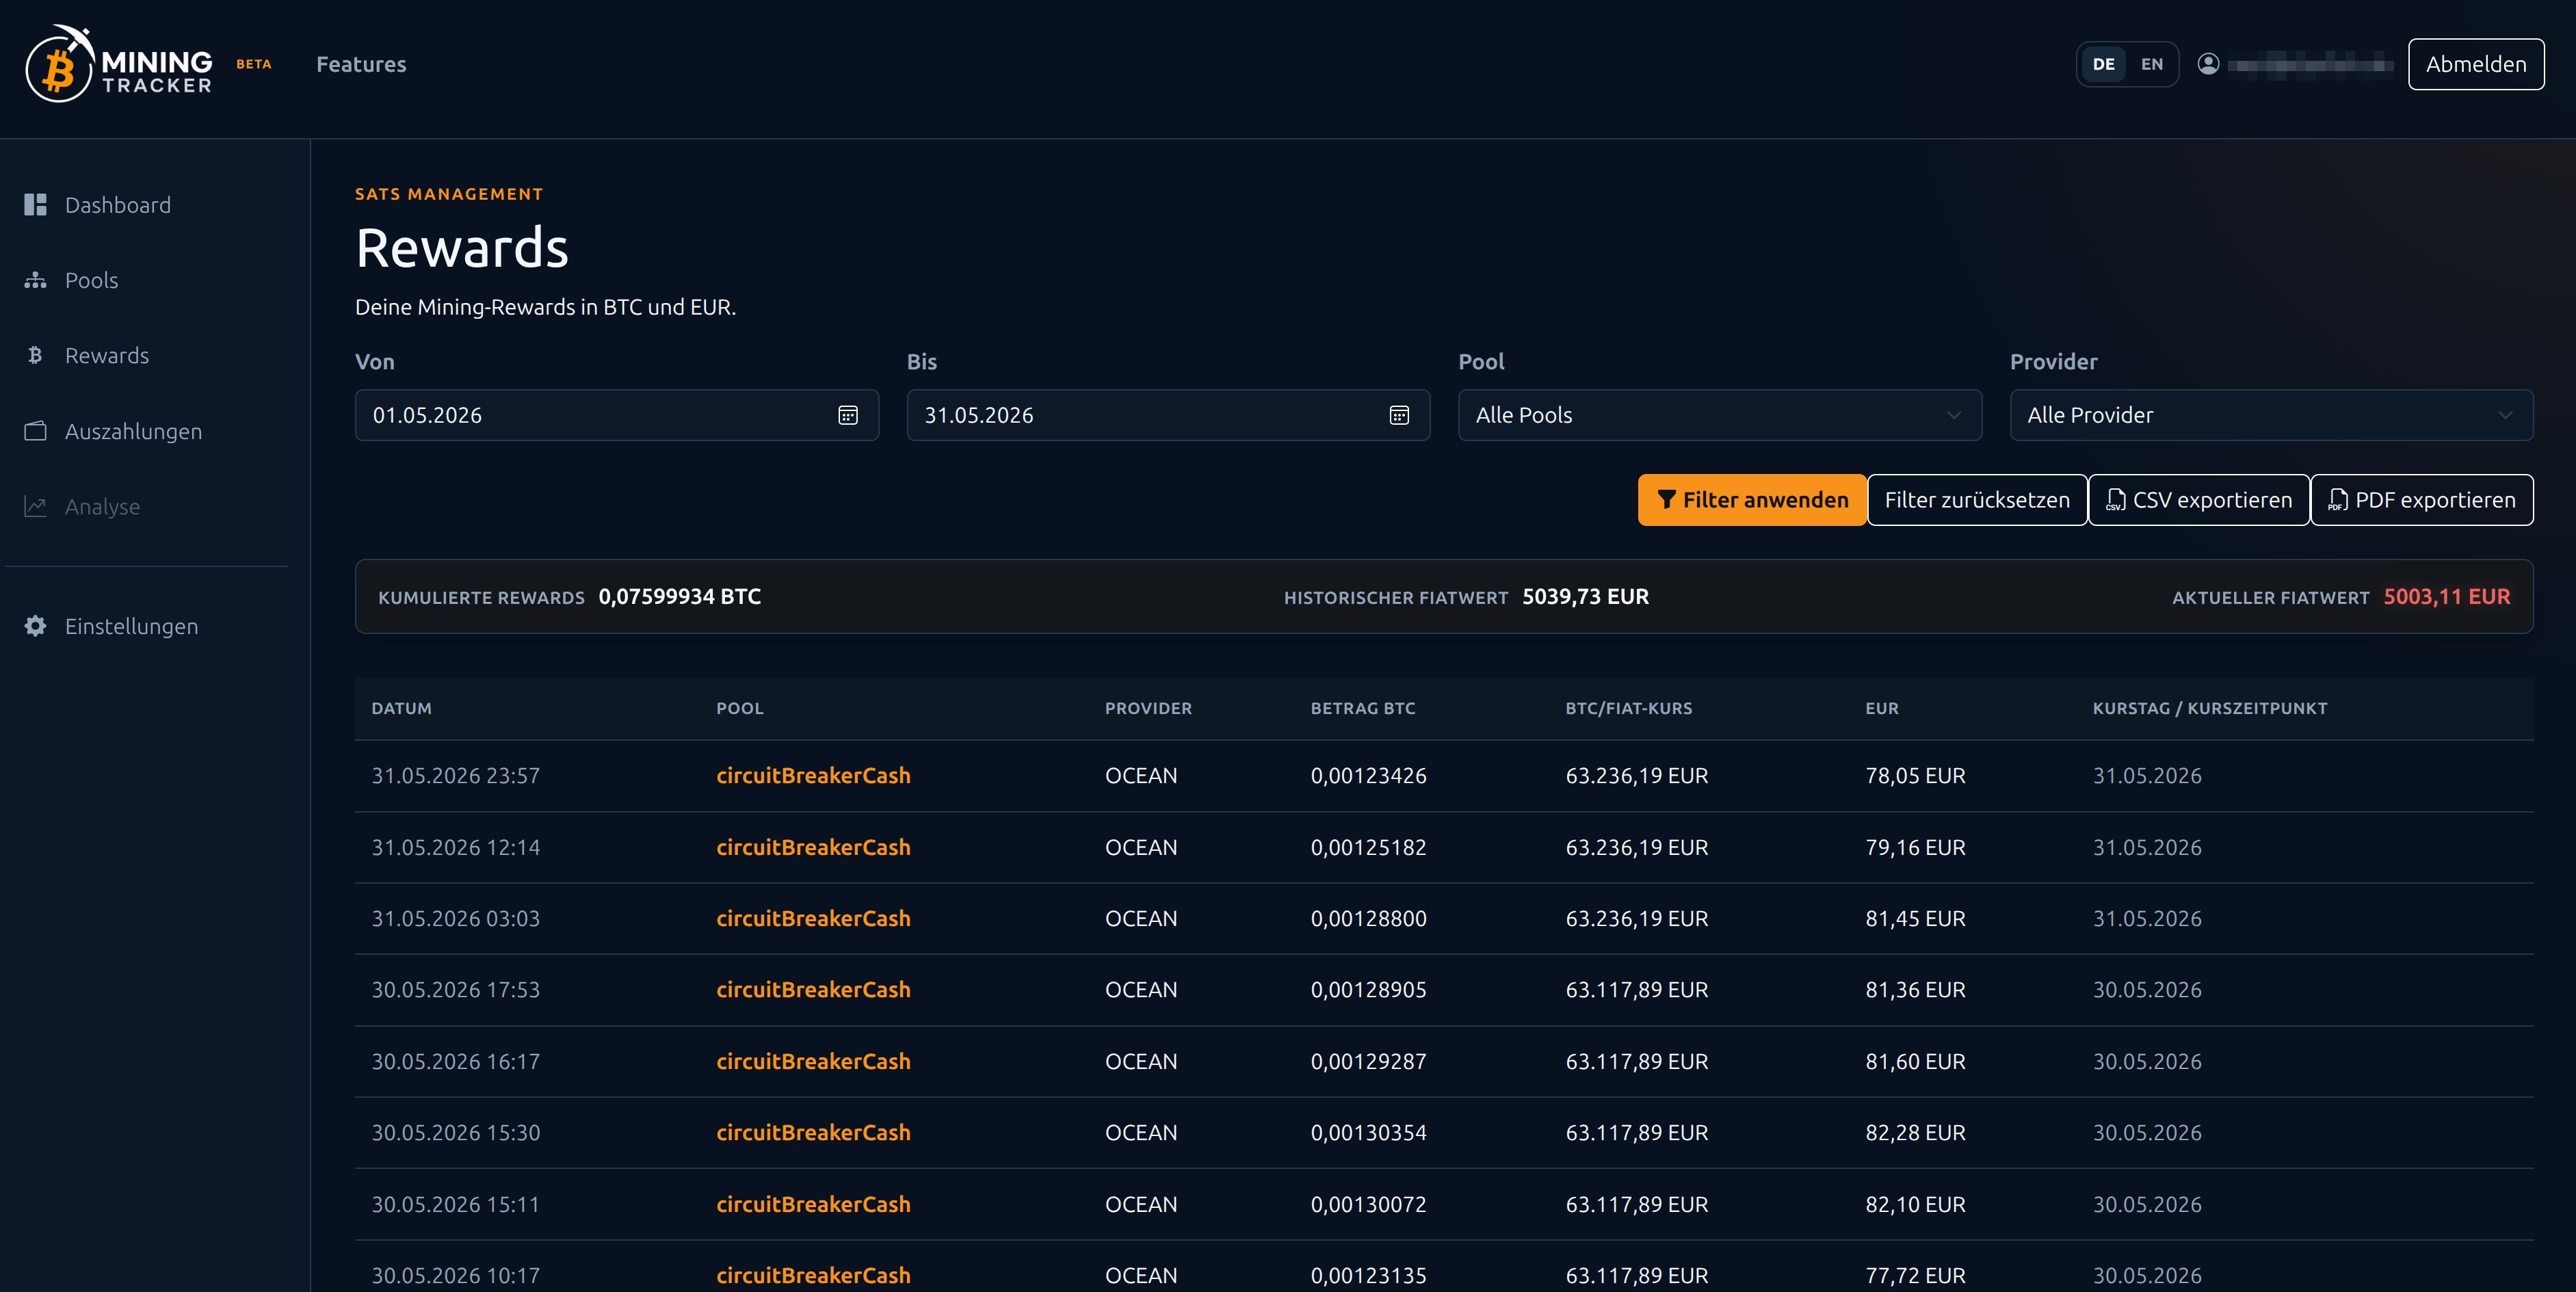Open circuitBreakerCash link in 30.05.2026 15:30 row
The width and height of the screenshot is (2576, 1292).
813,1133
